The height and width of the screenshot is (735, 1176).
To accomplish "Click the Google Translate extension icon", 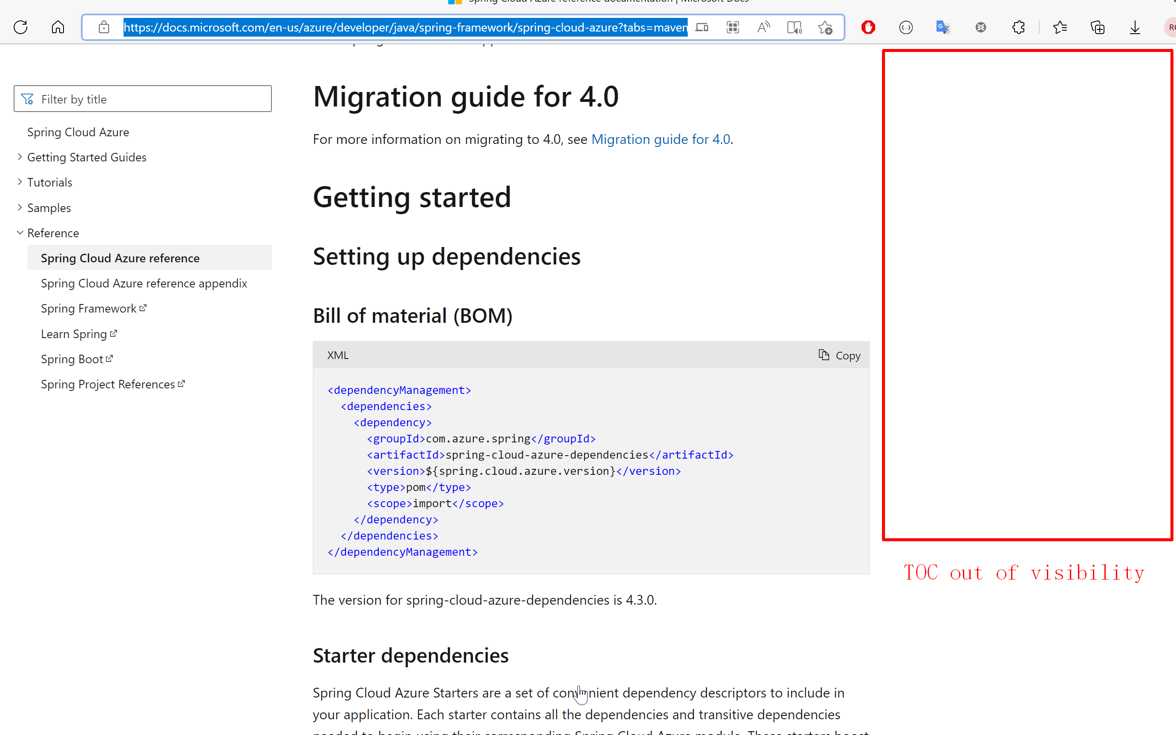I will click(x=943, y=27).
